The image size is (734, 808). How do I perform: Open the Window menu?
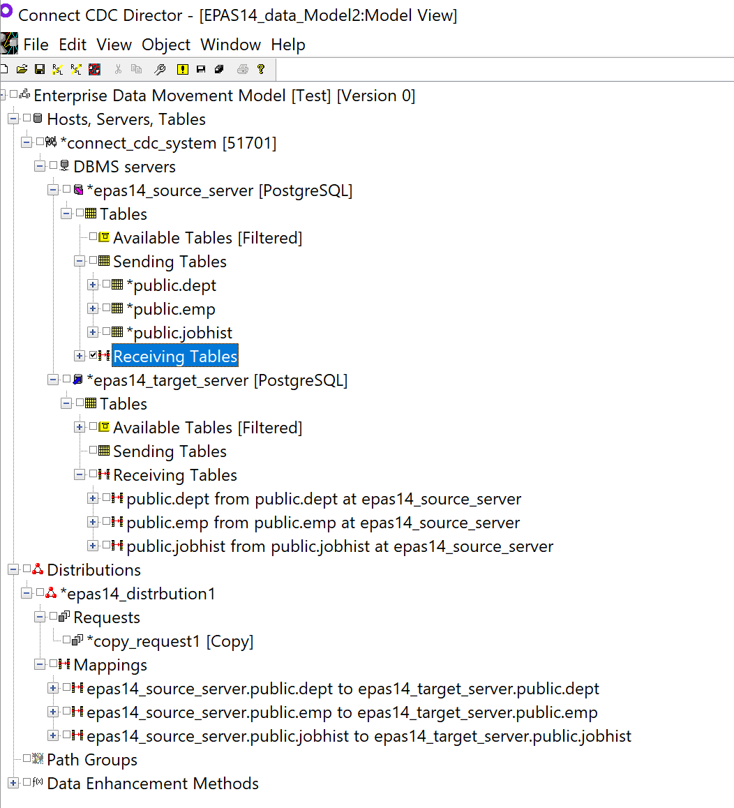[230, 45]
